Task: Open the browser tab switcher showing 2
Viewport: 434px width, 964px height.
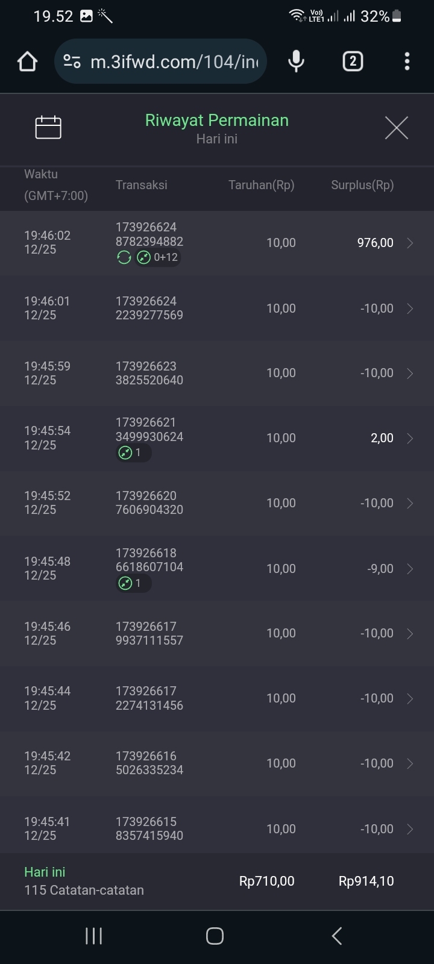Action: pos(353,61)
